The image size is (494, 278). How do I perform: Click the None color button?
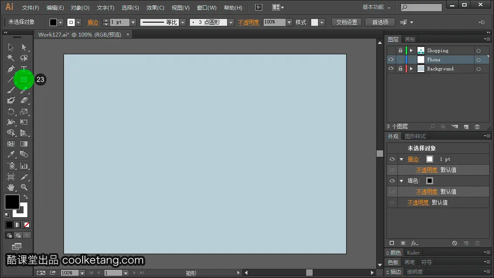click(27, 225)
